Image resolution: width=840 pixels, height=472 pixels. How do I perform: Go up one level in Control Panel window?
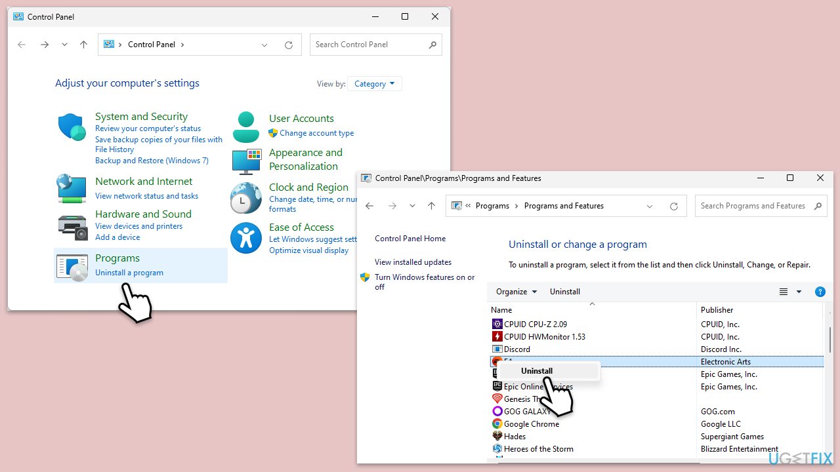point(83,45)
